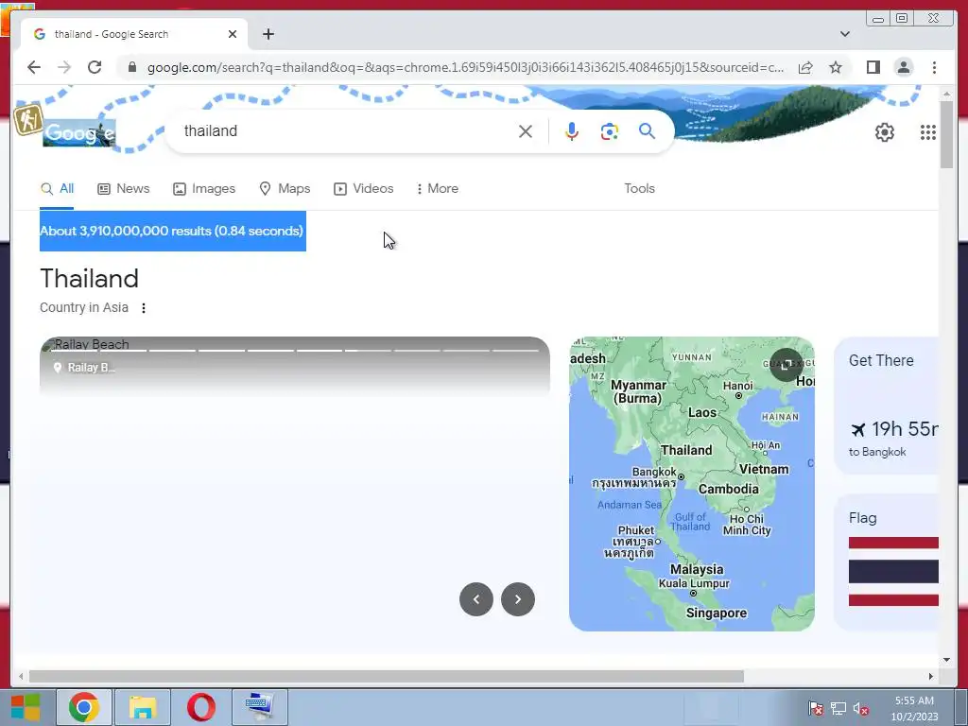Click horizontal scrollbar right arrow
Screen dimensions: 968x726
(x=931, y=676)
